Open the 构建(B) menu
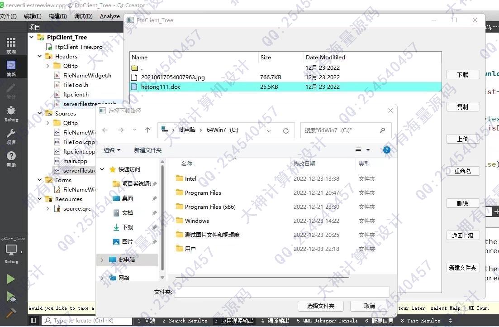The width and height of the screenshot is (499, 327). 57,16
